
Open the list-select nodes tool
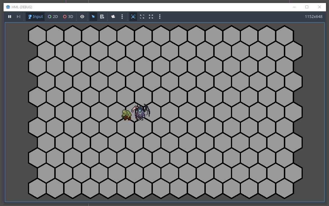coord(102,17)
